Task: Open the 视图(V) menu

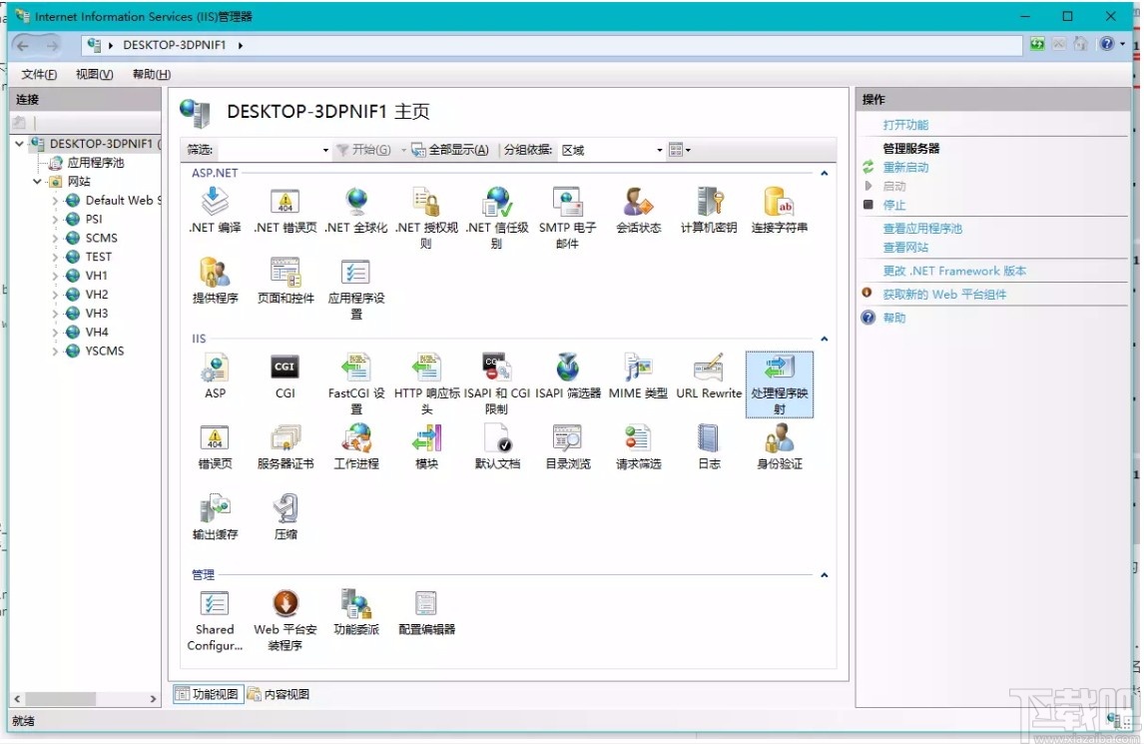Action: [x=92, y=73]
